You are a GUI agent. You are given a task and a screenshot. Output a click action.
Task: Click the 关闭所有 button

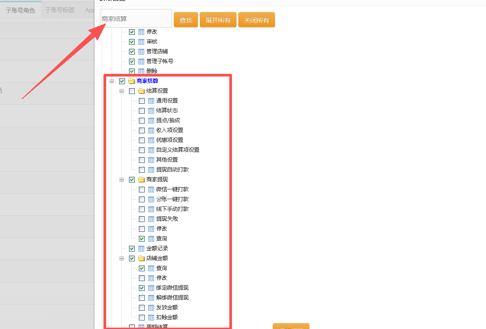[256, 20]
